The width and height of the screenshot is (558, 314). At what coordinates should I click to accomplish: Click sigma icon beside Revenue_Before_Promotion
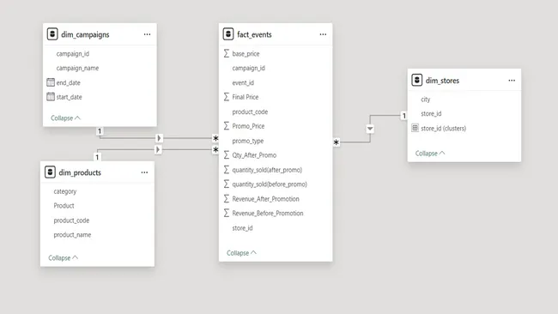227,213
